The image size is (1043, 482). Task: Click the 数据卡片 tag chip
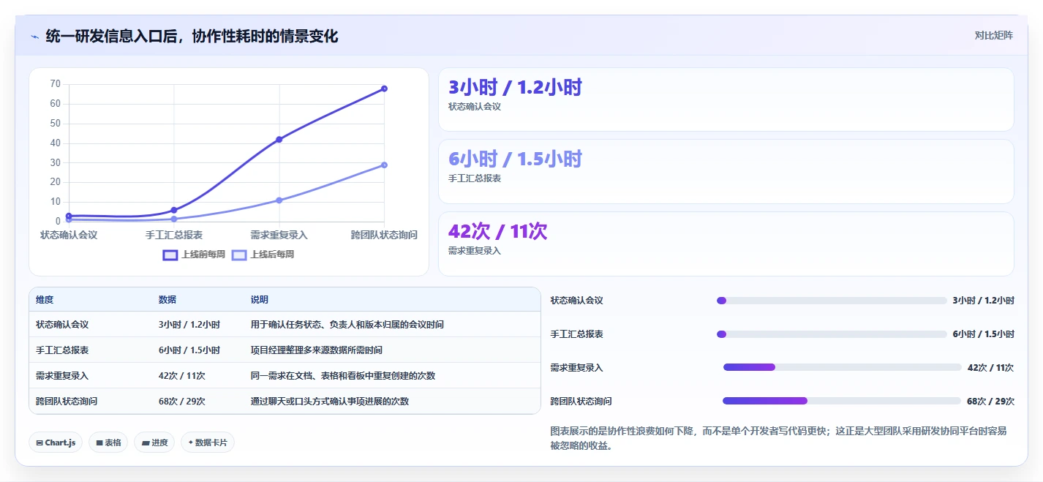tap(208, 443)
